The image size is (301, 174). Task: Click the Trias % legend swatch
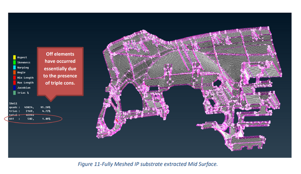[14, 92]
